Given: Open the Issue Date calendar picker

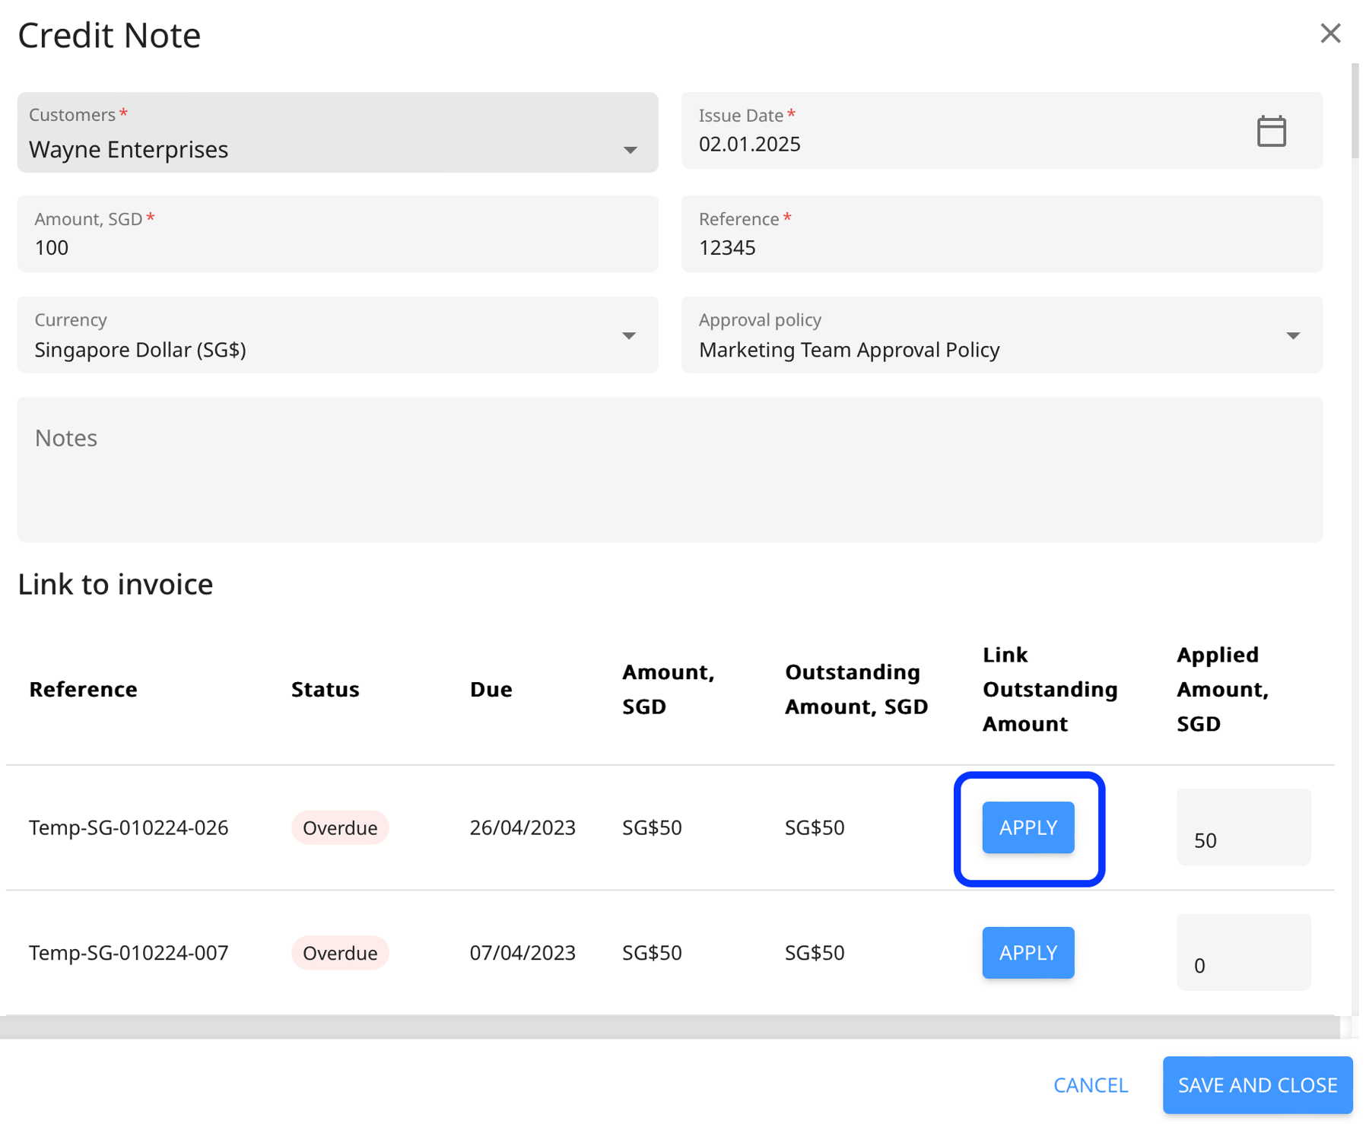Looking at the screenshot, I should pos(1271,131).
